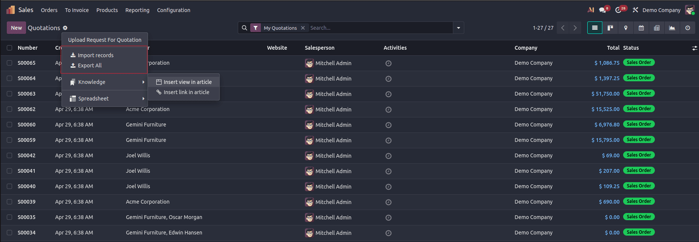Image resolution: width=699 pixels, height=242 pixels.
Task: Open order S00039 Acme Corporation row
Action: coord(349,202)
